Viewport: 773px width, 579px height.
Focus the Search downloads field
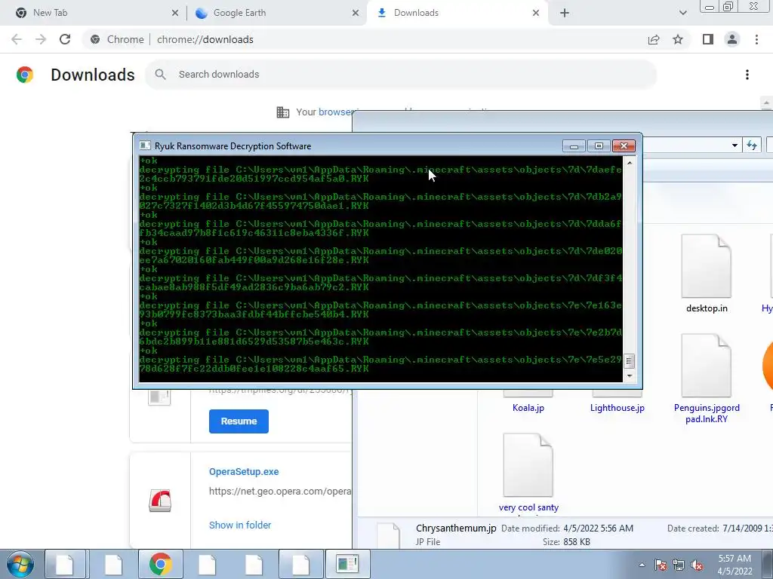[x=401, y=75]
